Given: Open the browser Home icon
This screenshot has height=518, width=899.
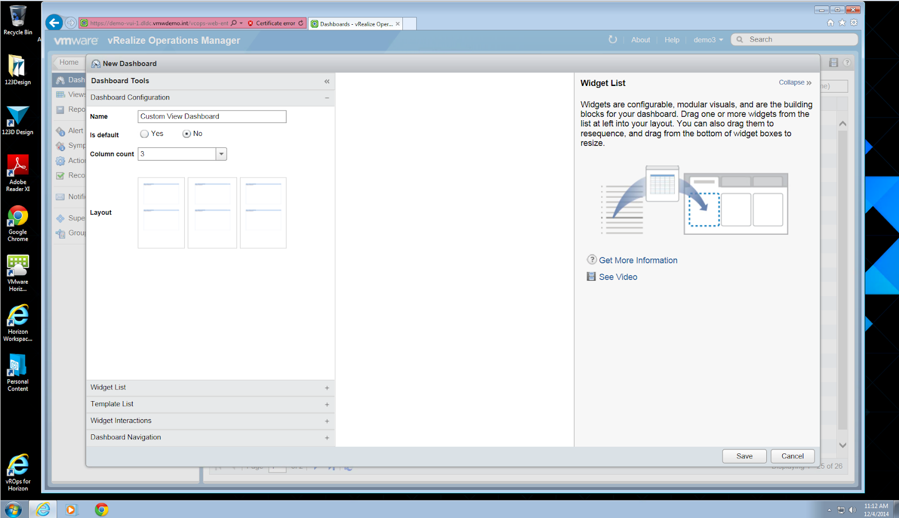Looking at the screenshot, I should 830,22.
